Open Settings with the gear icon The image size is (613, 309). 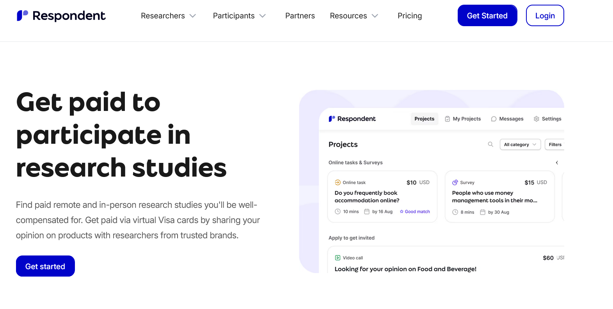(x=537, y=119)
